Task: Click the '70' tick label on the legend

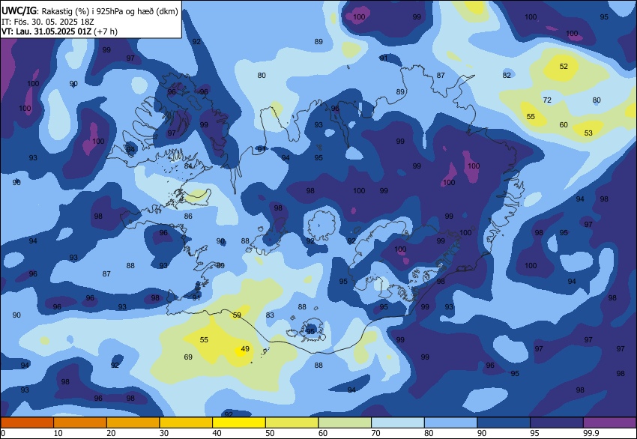Action: (x=375, y=433)
